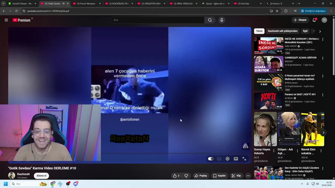Reload the page in browser
The height and width of the screenshot is (188, 335).
point(16,11)
